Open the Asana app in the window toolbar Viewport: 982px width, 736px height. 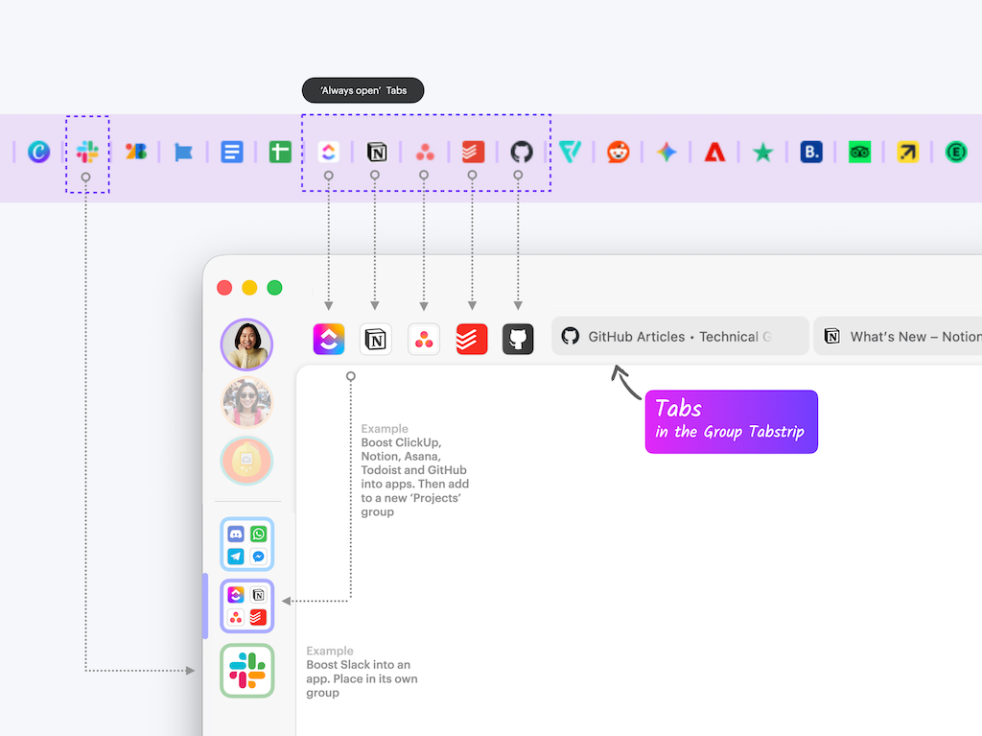coord(424,339)
